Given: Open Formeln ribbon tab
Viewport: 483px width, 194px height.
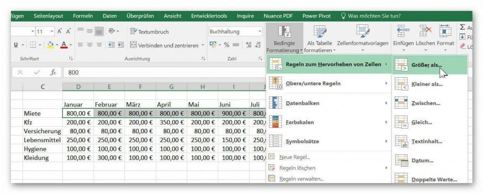Looking at the screenshot, I should pos(83,16).
